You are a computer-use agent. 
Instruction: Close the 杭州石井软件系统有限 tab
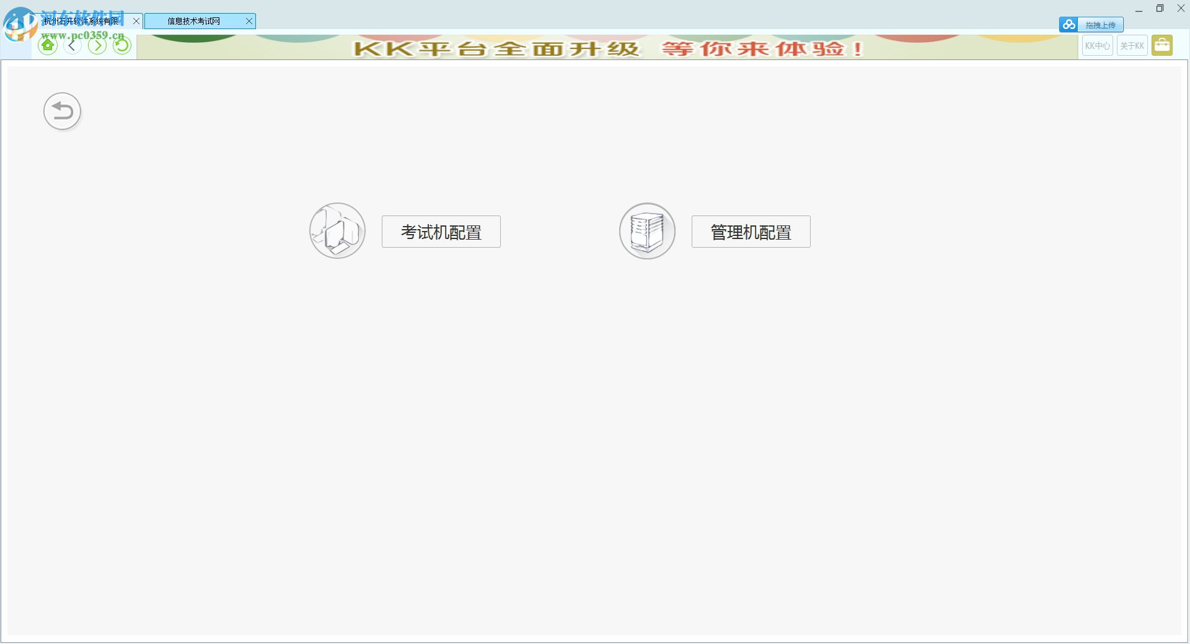pyautogui.click(x=136, y=21)
